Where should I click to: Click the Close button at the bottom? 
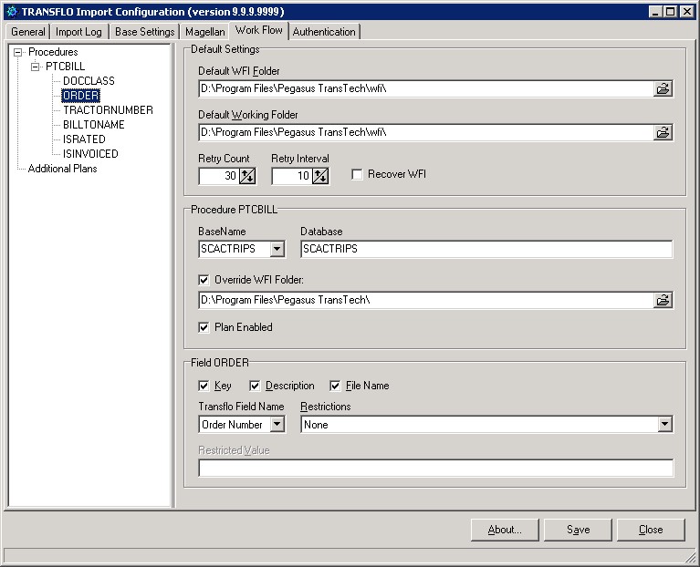[651, 530]
